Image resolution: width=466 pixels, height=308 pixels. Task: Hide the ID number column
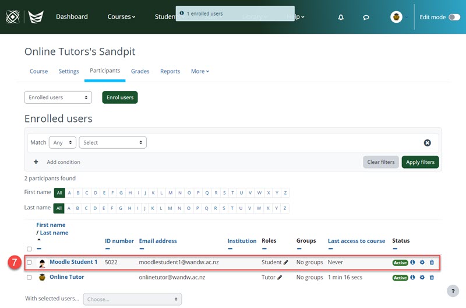[x=108, y=249]
